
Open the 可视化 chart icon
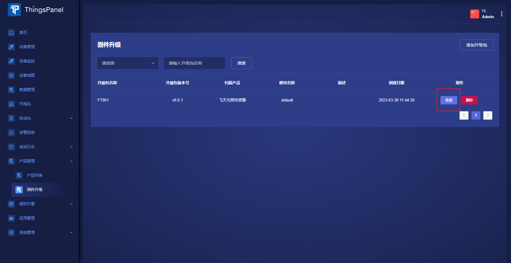(x=11, y=104)
